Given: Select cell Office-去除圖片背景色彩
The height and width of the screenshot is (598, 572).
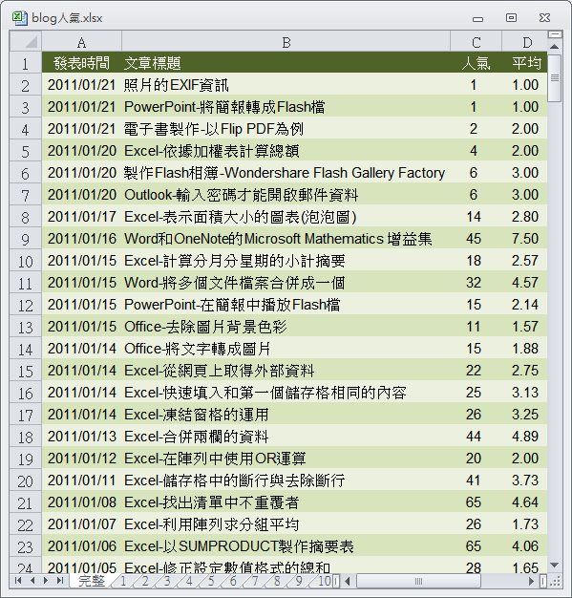Looking at the screenshot, I should pos(286,327).
